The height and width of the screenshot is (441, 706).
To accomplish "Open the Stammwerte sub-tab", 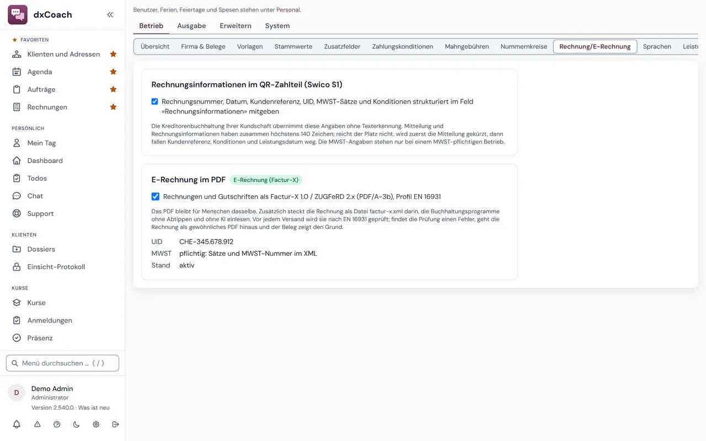I will 293,46.
